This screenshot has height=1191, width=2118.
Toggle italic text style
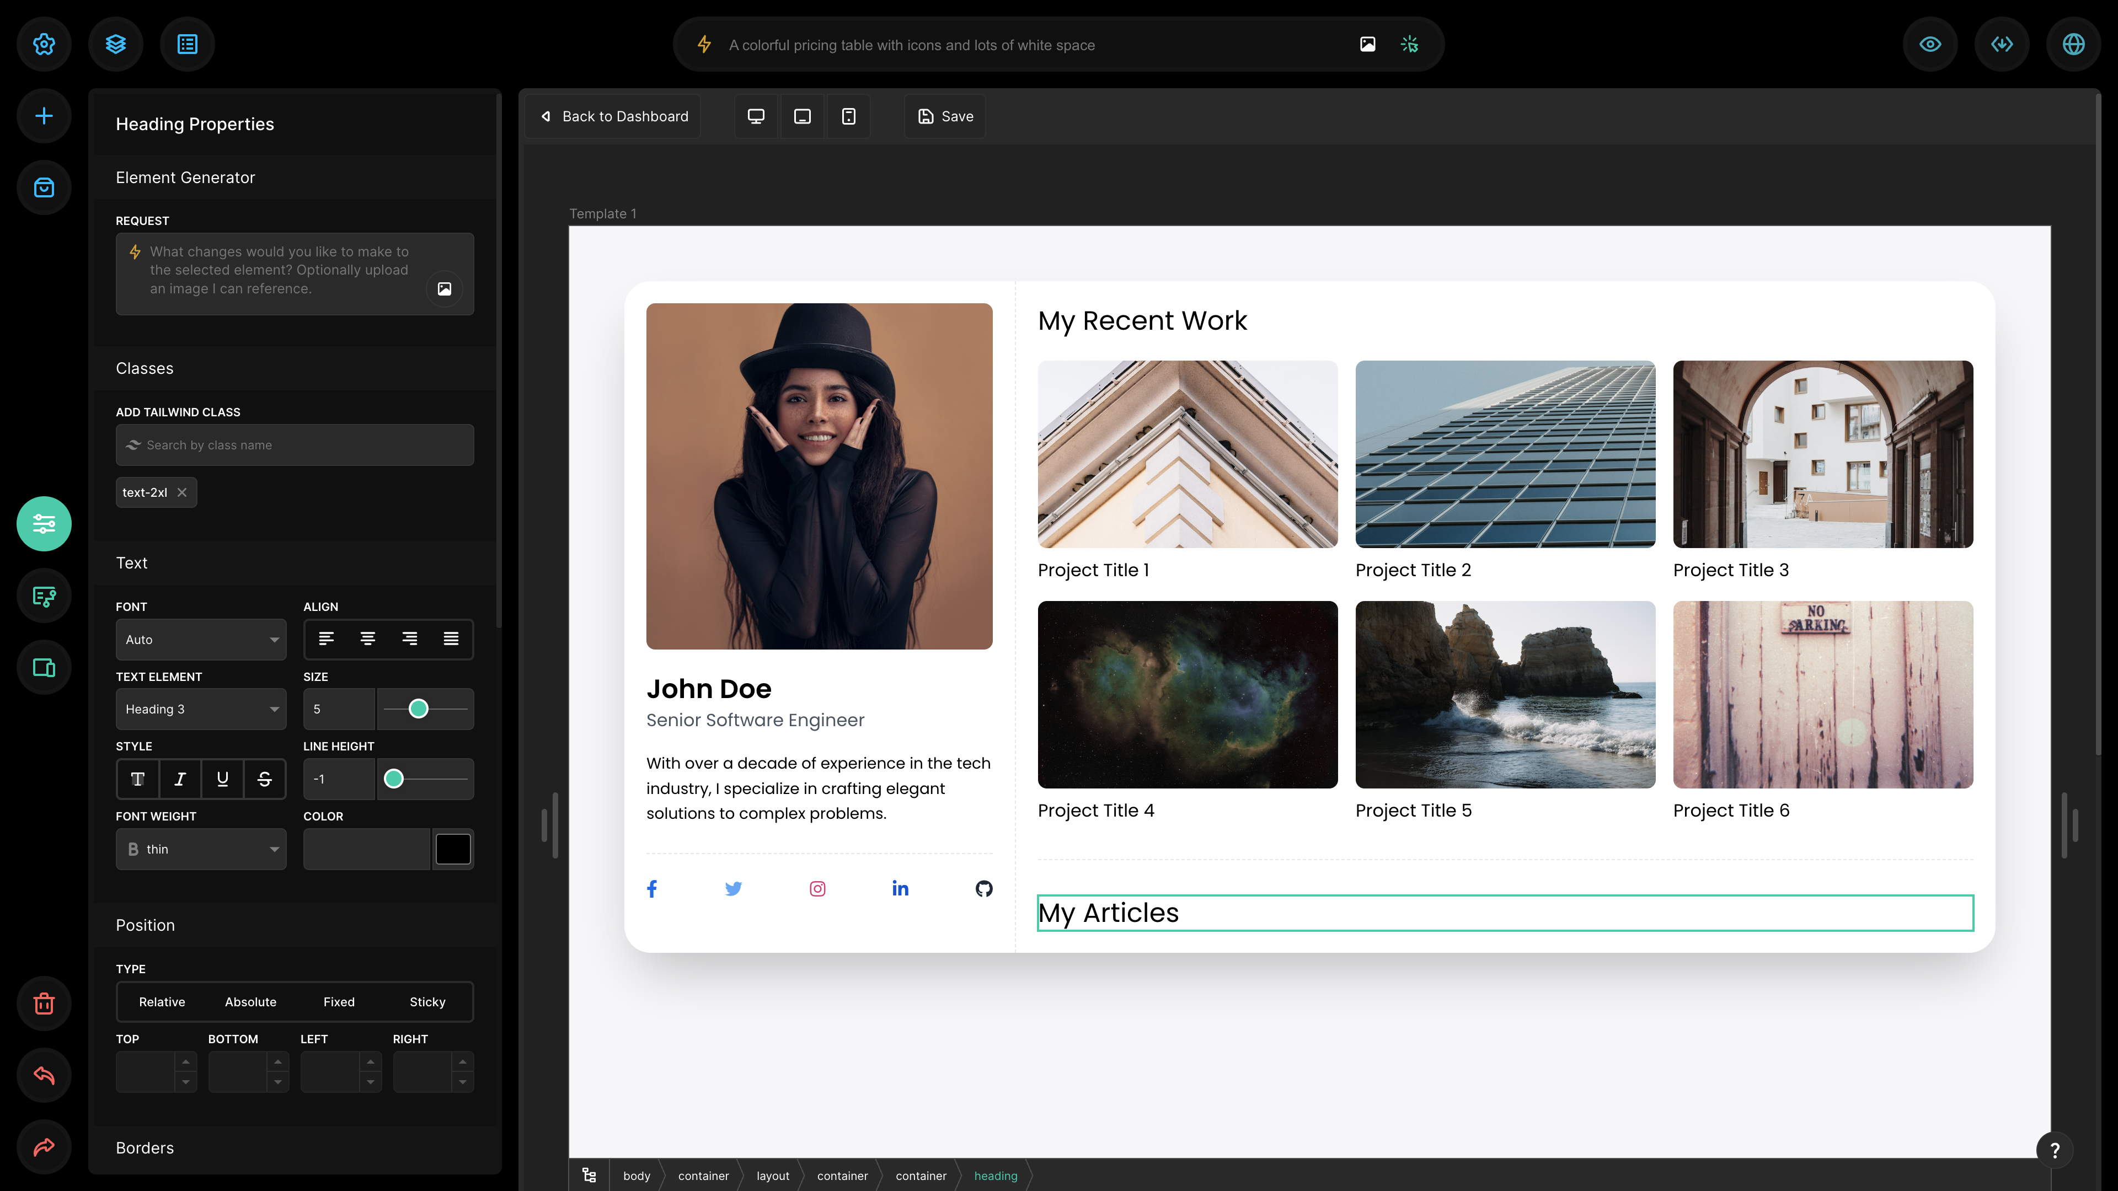[180, 779]
